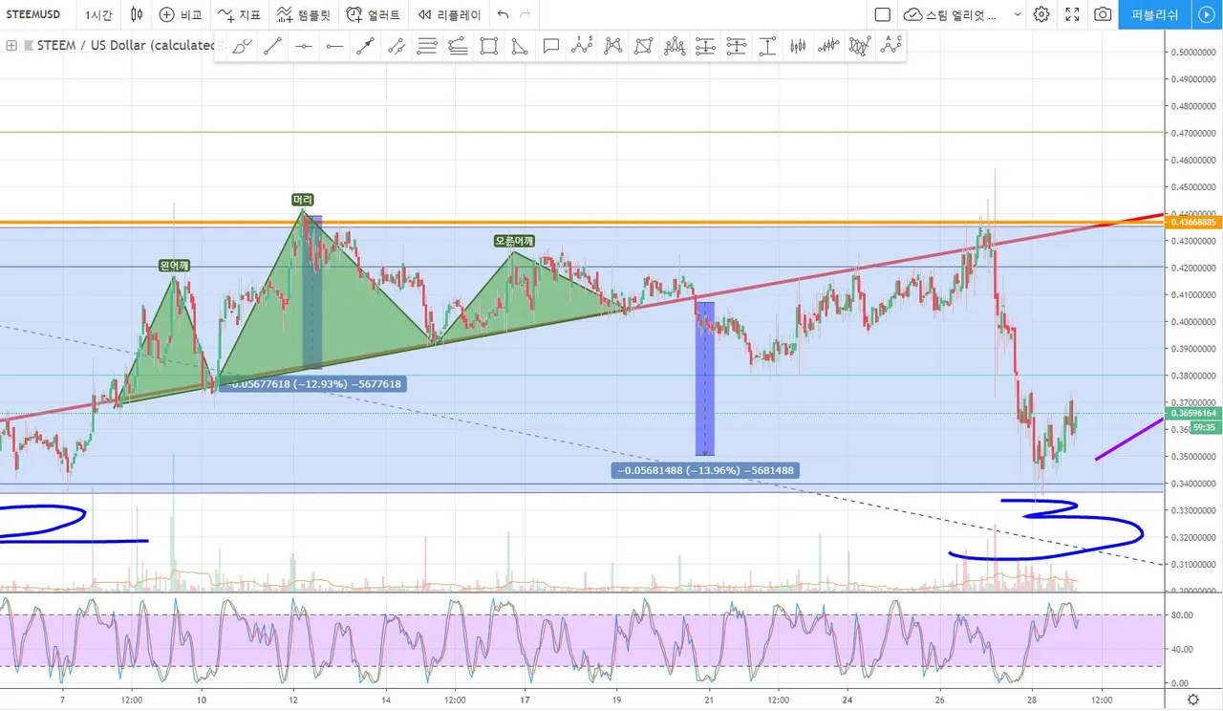Click the 퍼블리쉬 publish button
The width and height of the screenshot is (1223, 711).
click(1154, 14)
